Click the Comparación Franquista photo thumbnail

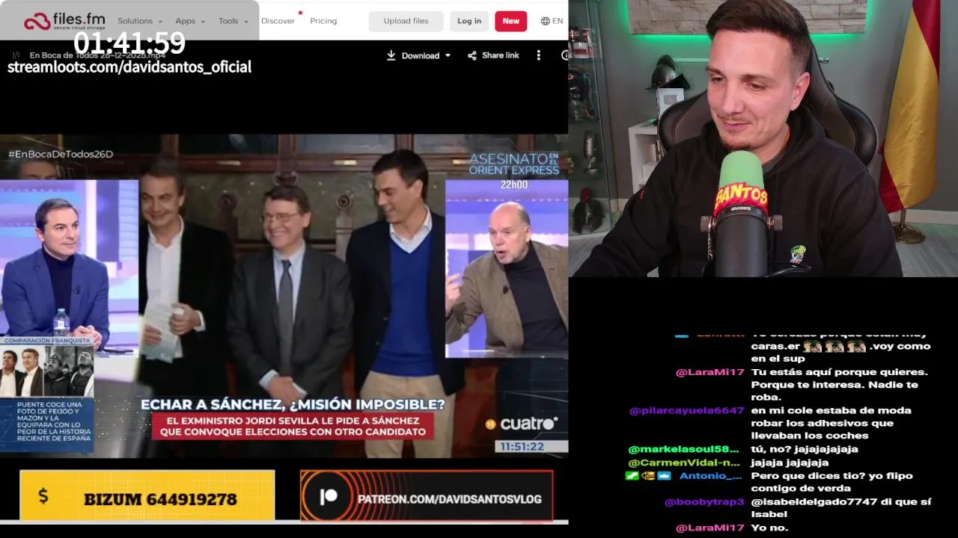click(46, 371)
